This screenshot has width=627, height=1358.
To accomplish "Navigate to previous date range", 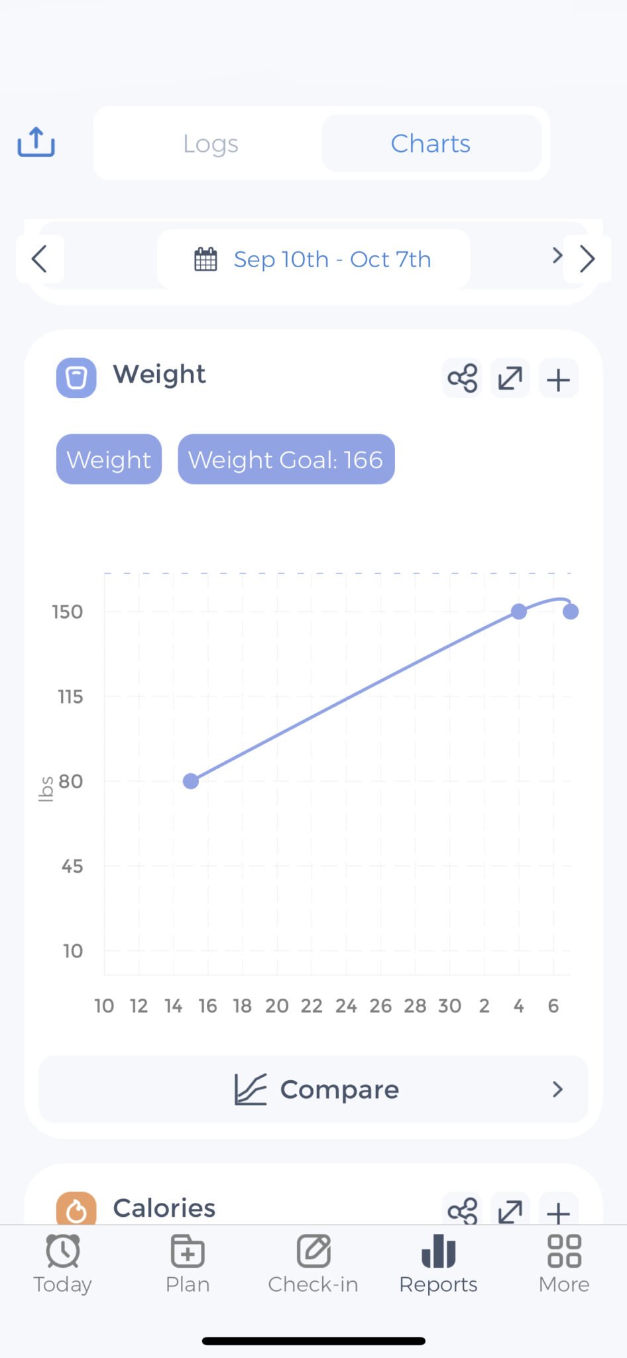I will coord(40,259).
